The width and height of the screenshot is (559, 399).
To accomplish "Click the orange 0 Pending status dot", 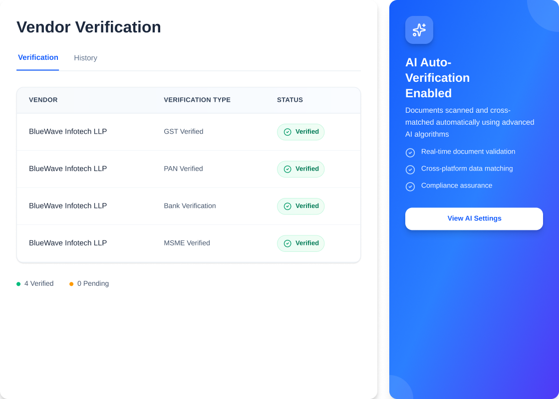I will [x=71, y=283].
